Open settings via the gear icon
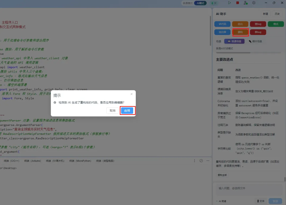Viewport: 286px width, 205px height. click(254, 3)
